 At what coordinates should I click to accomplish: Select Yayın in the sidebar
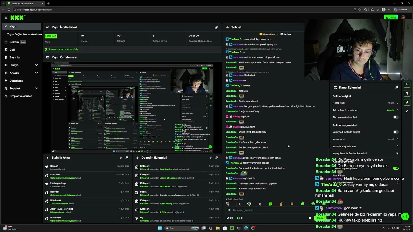tap(21, 26)
